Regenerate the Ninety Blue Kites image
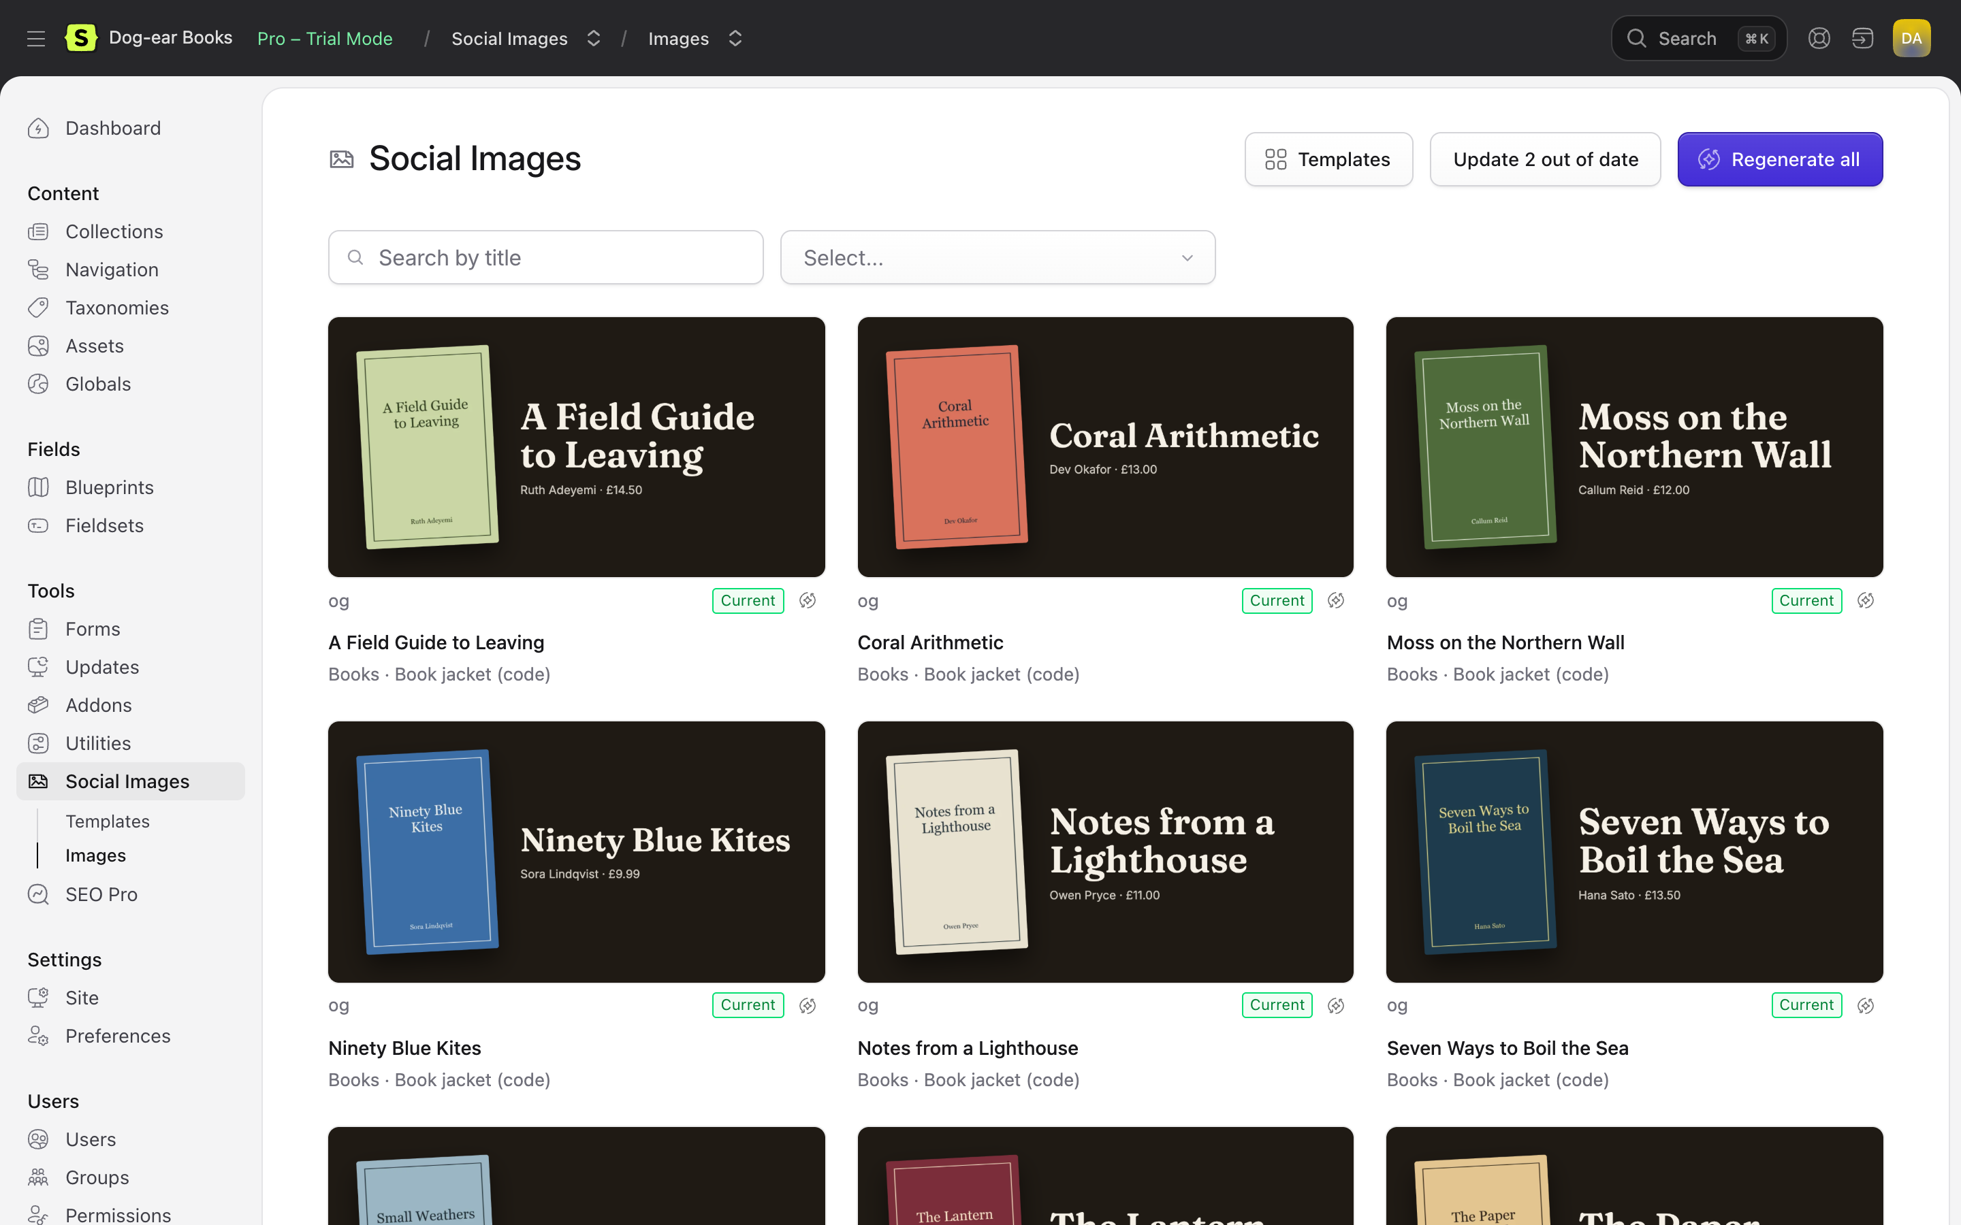The width and height of the screenshot is (1961, 1225). (x=808, y=1005)
